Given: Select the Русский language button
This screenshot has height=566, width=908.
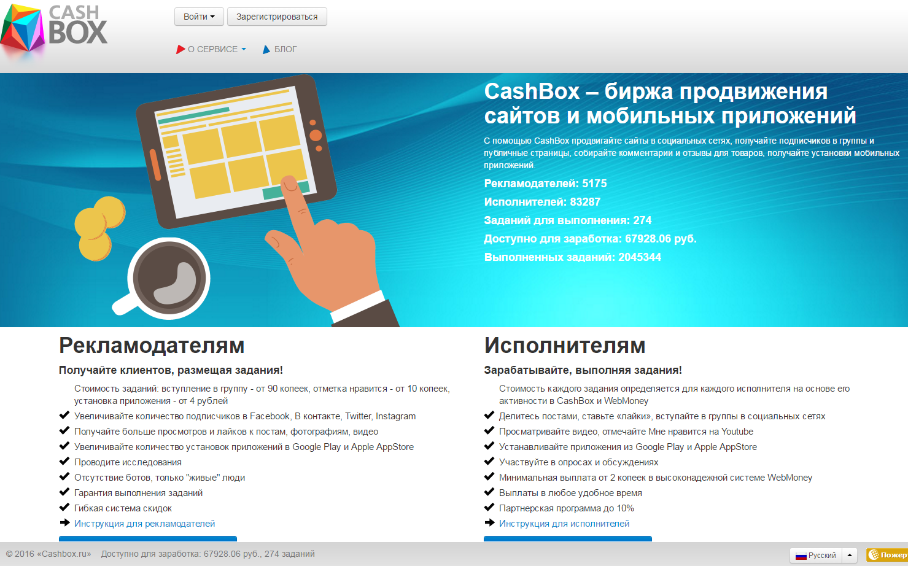Looking at the screenshot, I should tap(816, 556).
